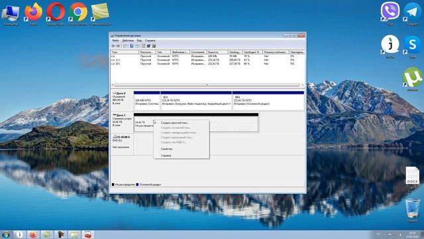Screen dimensions: 424x239
Task: Click the Диск 0 label panel
Action: click(122, 100)
